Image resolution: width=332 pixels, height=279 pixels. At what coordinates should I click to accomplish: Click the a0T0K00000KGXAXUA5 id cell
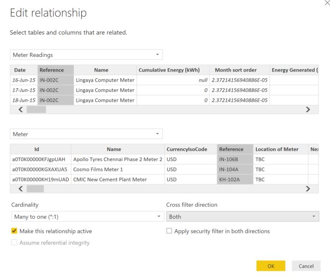[x=40, y=170]
